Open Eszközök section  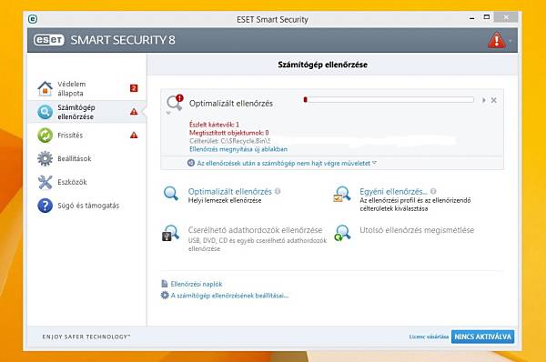coord(87,182)
